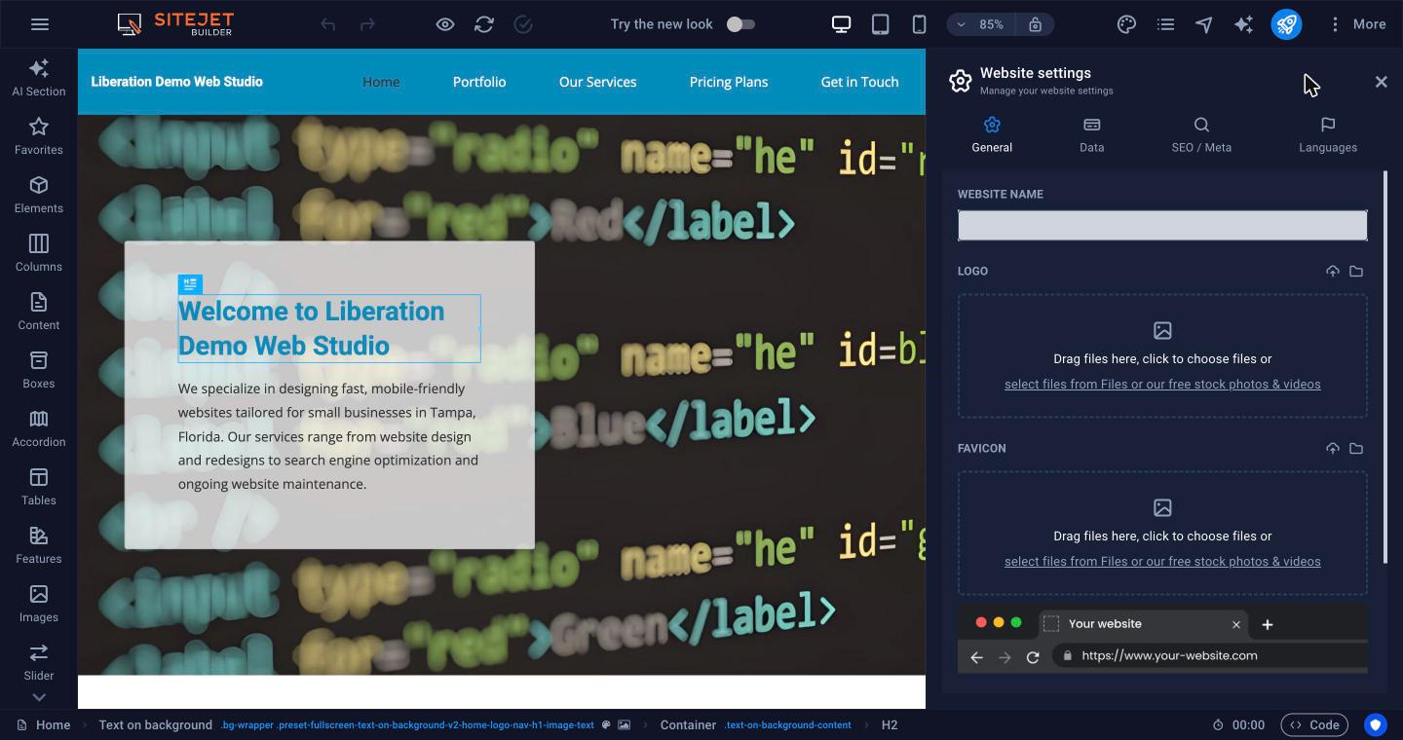Screen dimensions: 1403x740
Task: Enable the Try the new look switch
Action: (x=740, y=24)
